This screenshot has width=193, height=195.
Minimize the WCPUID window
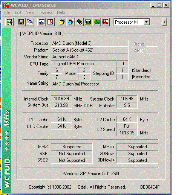click(x=153, y=5)
